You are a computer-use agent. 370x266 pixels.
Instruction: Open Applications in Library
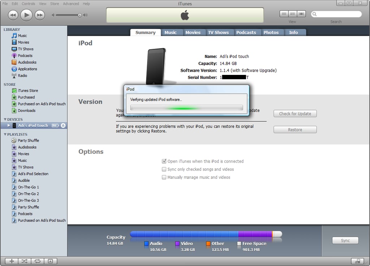coord(24,69)
